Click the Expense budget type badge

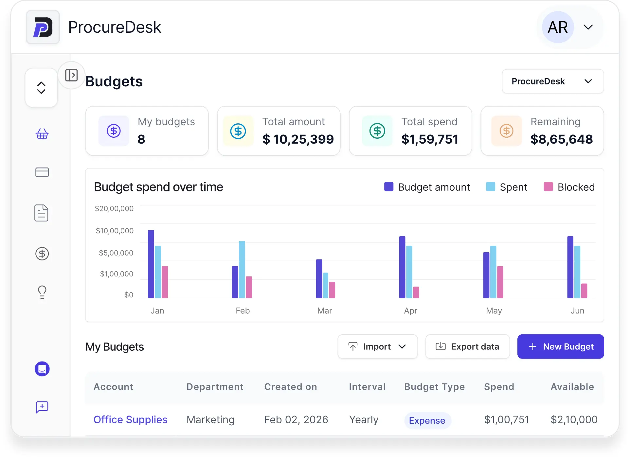[427, 420]
